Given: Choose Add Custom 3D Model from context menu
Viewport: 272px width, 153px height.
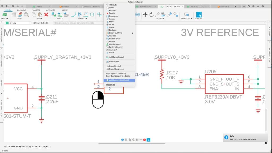Looking at the screenshot, I should point(119,80).
